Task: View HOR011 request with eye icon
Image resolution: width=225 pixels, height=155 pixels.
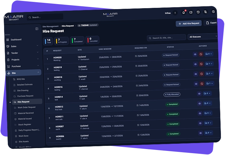Action: point(200,113)
